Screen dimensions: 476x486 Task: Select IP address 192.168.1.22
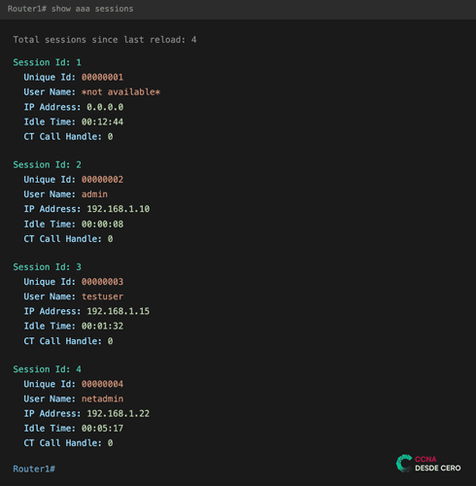[119, 413]
